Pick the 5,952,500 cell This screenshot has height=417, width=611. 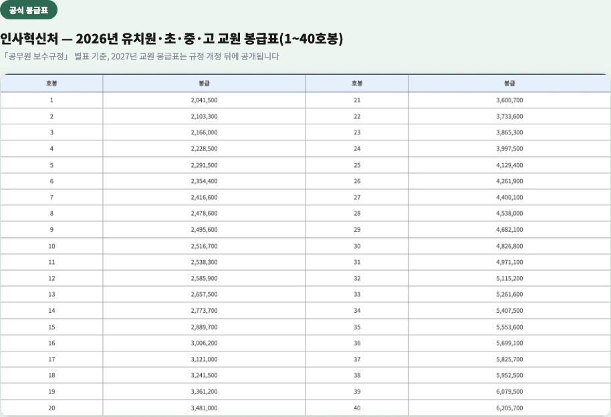(x=509, y=376)
